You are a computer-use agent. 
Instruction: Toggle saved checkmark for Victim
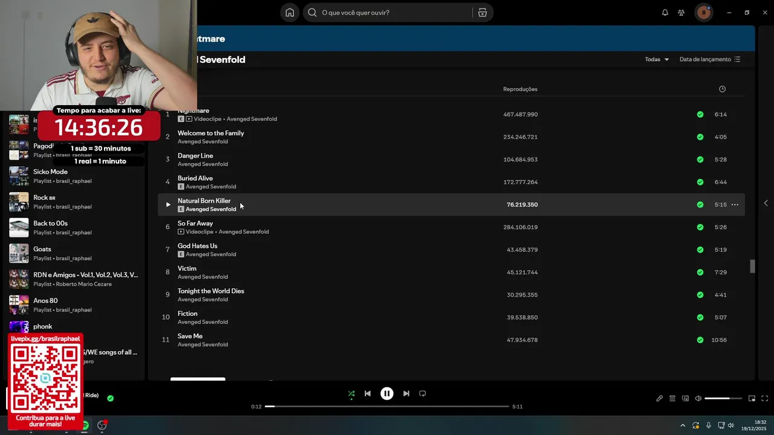coord(700,272)
